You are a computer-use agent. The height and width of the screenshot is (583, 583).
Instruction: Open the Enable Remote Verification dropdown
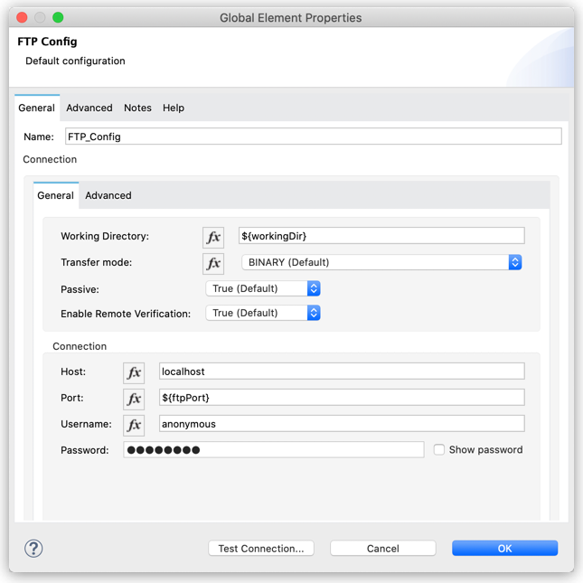[263, 313]
